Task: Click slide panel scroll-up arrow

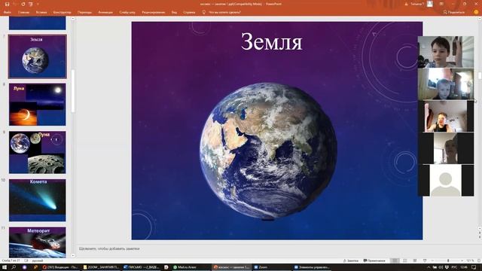Action: tap(73, 19)
